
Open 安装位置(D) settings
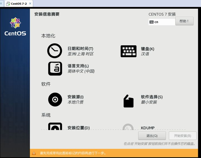tap(78, 128)
